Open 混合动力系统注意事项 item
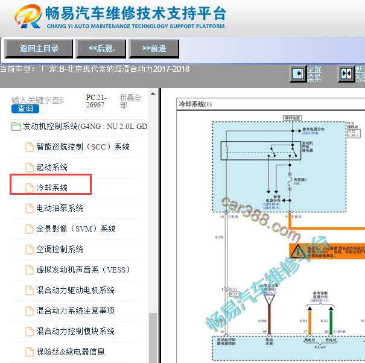 click(75, 311)
